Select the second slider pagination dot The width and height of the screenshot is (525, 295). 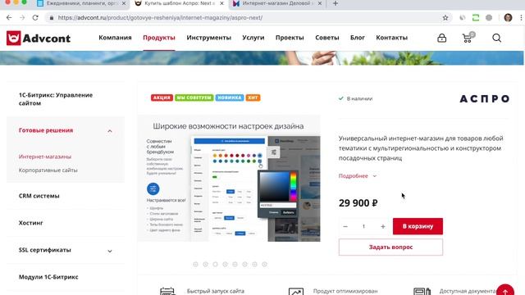tap(205, 264)
